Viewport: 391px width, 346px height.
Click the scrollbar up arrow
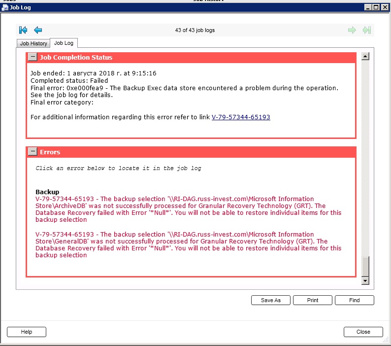(365, 56)
